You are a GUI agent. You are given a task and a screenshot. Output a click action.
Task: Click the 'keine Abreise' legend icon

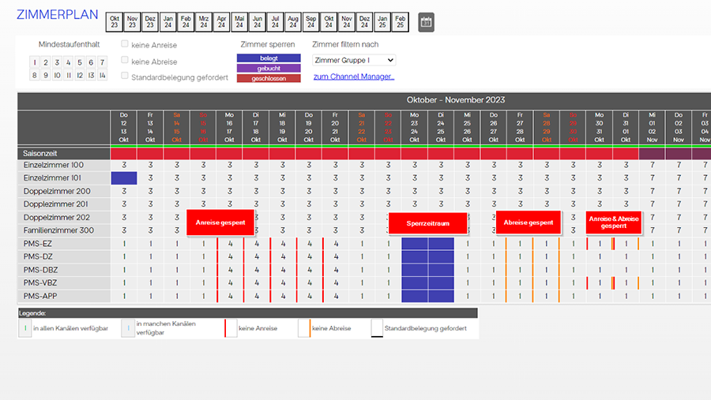(x=303, y=327)
